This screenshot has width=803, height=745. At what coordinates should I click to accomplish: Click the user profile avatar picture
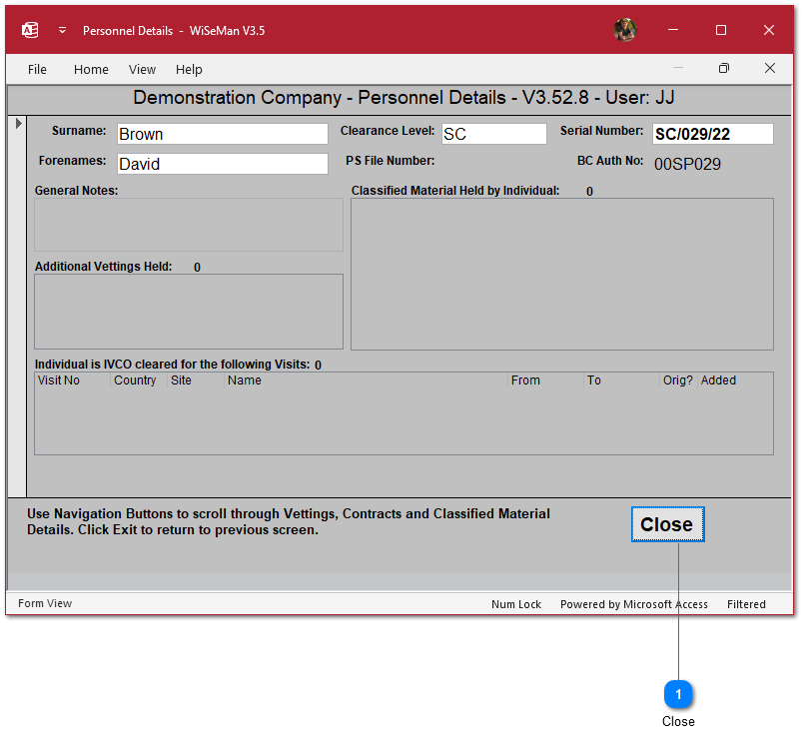tap(625, 30)
